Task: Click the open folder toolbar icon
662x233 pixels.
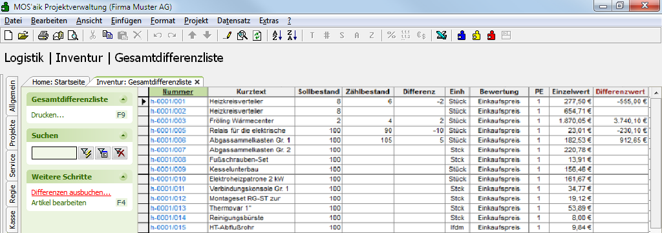Action: pos(23,35)
